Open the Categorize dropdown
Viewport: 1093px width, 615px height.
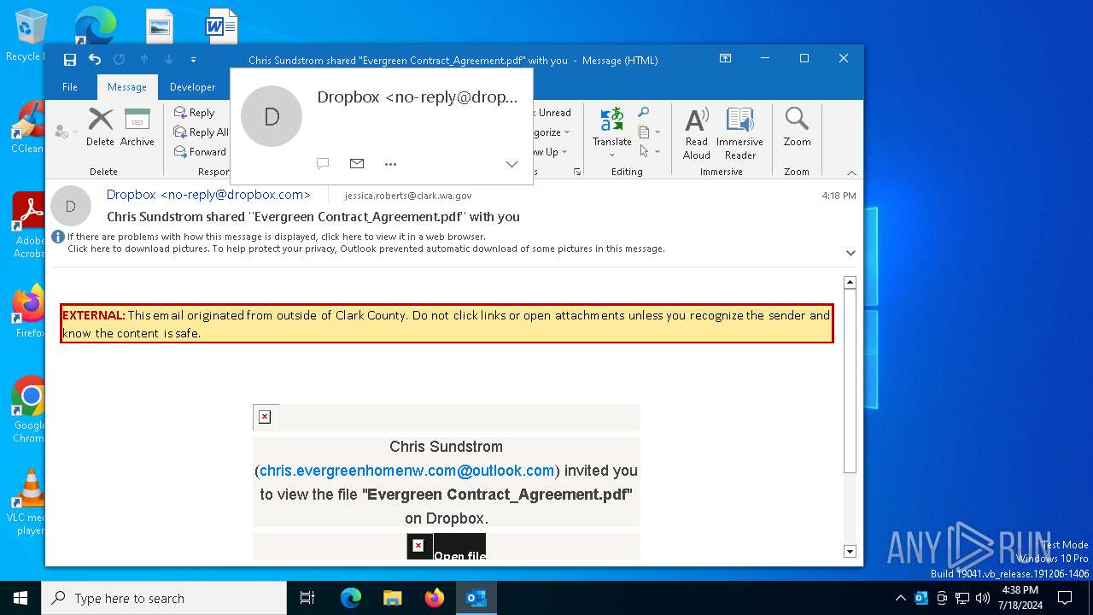pos(551,132)
